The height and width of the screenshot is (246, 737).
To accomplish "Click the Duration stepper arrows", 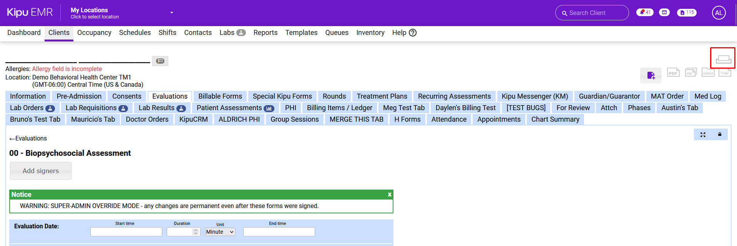I will (x=196, y=232).
